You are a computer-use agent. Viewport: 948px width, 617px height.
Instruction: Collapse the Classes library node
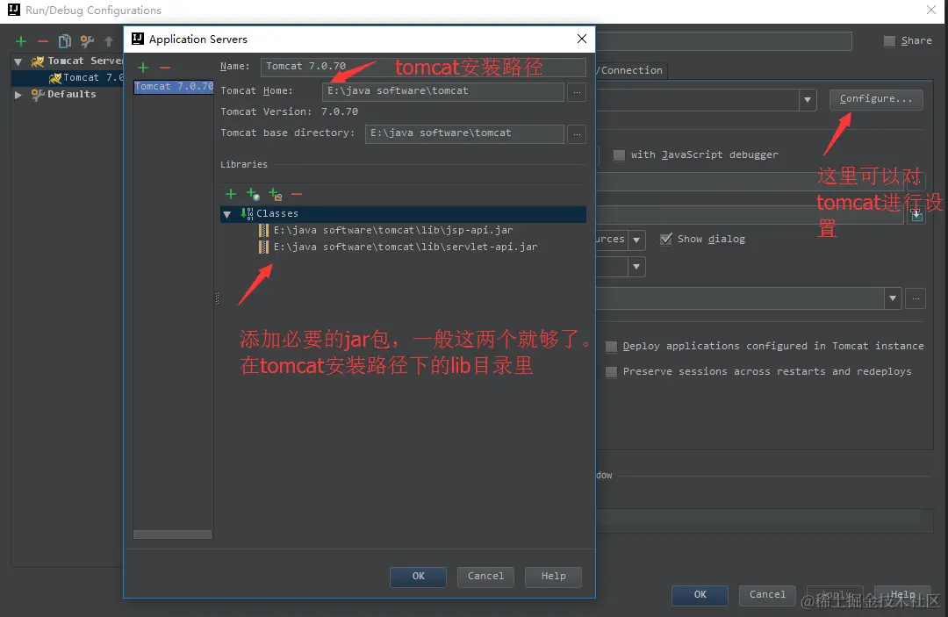point(227,213)
